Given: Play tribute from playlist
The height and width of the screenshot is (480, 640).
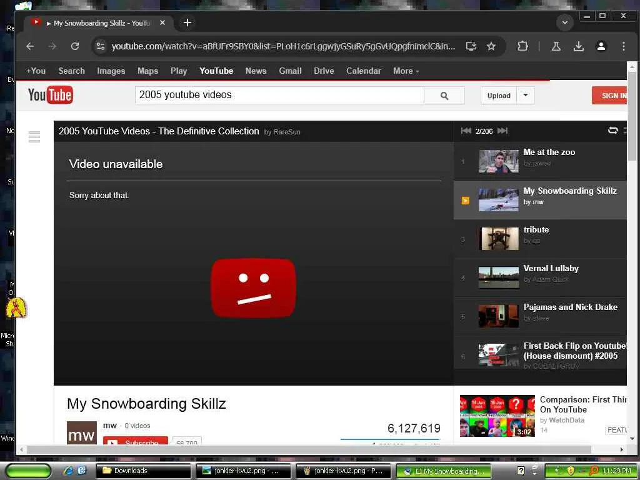Looking at the screenshot, I should click(x=541, y=239).
